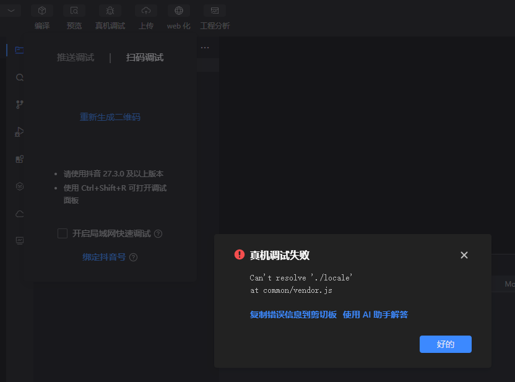The image size is (515, 382).
Task: Open the three-dots more options menu
Action: pos(205,48)
